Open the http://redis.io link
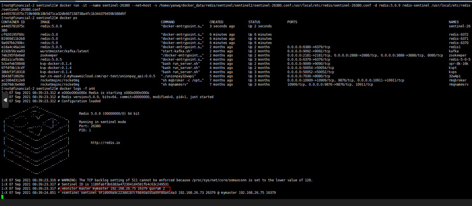This screenshot has height=206, width=472. click(106, 143)
